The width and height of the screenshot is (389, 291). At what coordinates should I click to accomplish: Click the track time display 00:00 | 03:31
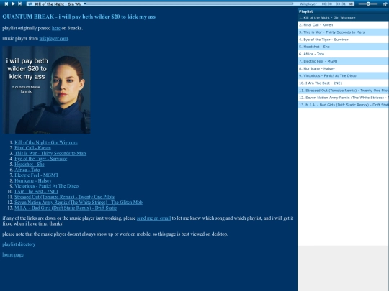tap(334, 4)
